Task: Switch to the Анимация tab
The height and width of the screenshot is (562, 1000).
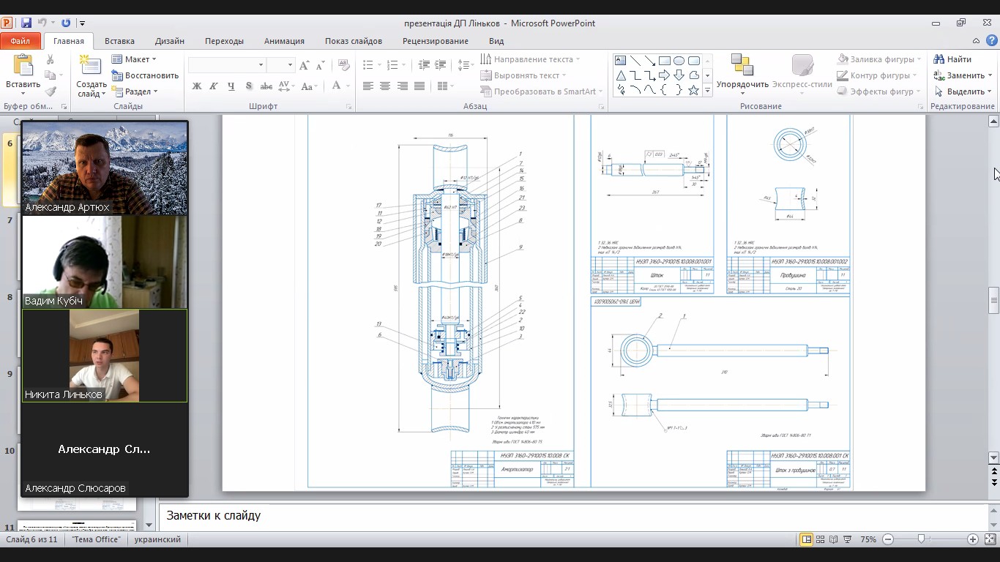Action: coord(284,41)
